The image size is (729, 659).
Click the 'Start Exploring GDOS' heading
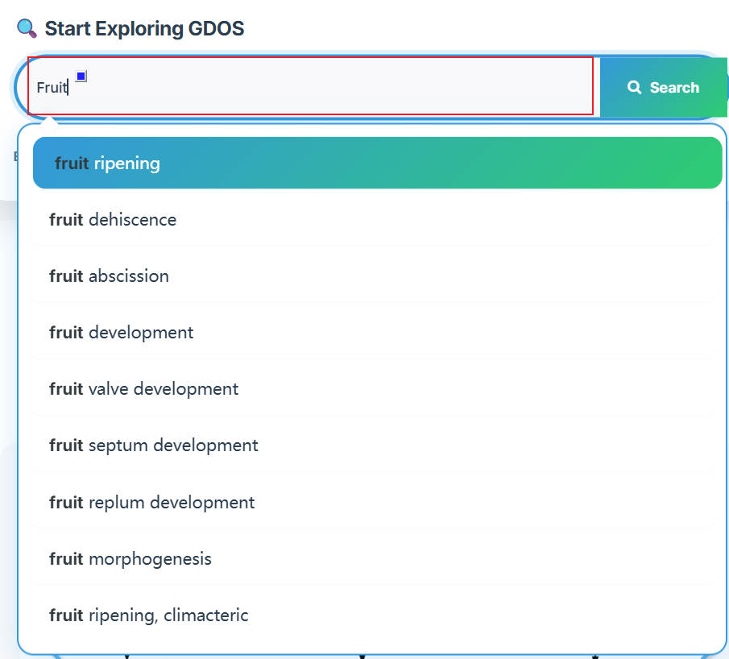pyautogui.click(x=144, y=28)
